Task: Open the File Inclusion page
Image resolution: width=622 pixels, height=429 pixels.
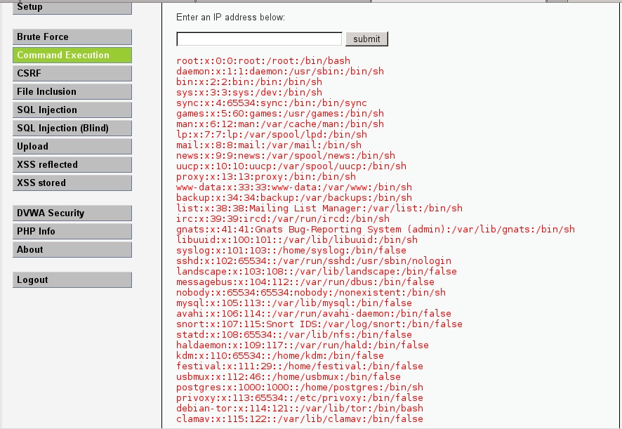Action: (72, 92)
